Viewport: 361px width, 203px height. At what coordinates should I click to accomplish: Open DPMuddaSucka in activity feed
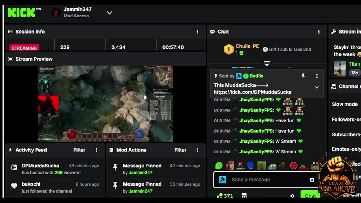click(40, 166)
